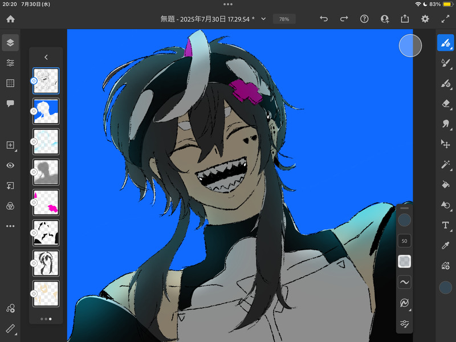This screenshot has height=342, width=456.
Task: Open the ruler drawing aids tool
Action: [x=10, y=329]
